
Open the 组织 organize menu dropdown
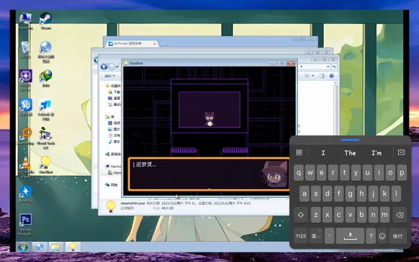point(110,76)
